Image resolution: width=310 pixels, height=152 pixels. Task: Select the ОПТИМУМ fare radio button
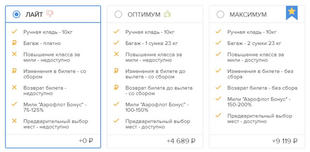click(118, 14)
